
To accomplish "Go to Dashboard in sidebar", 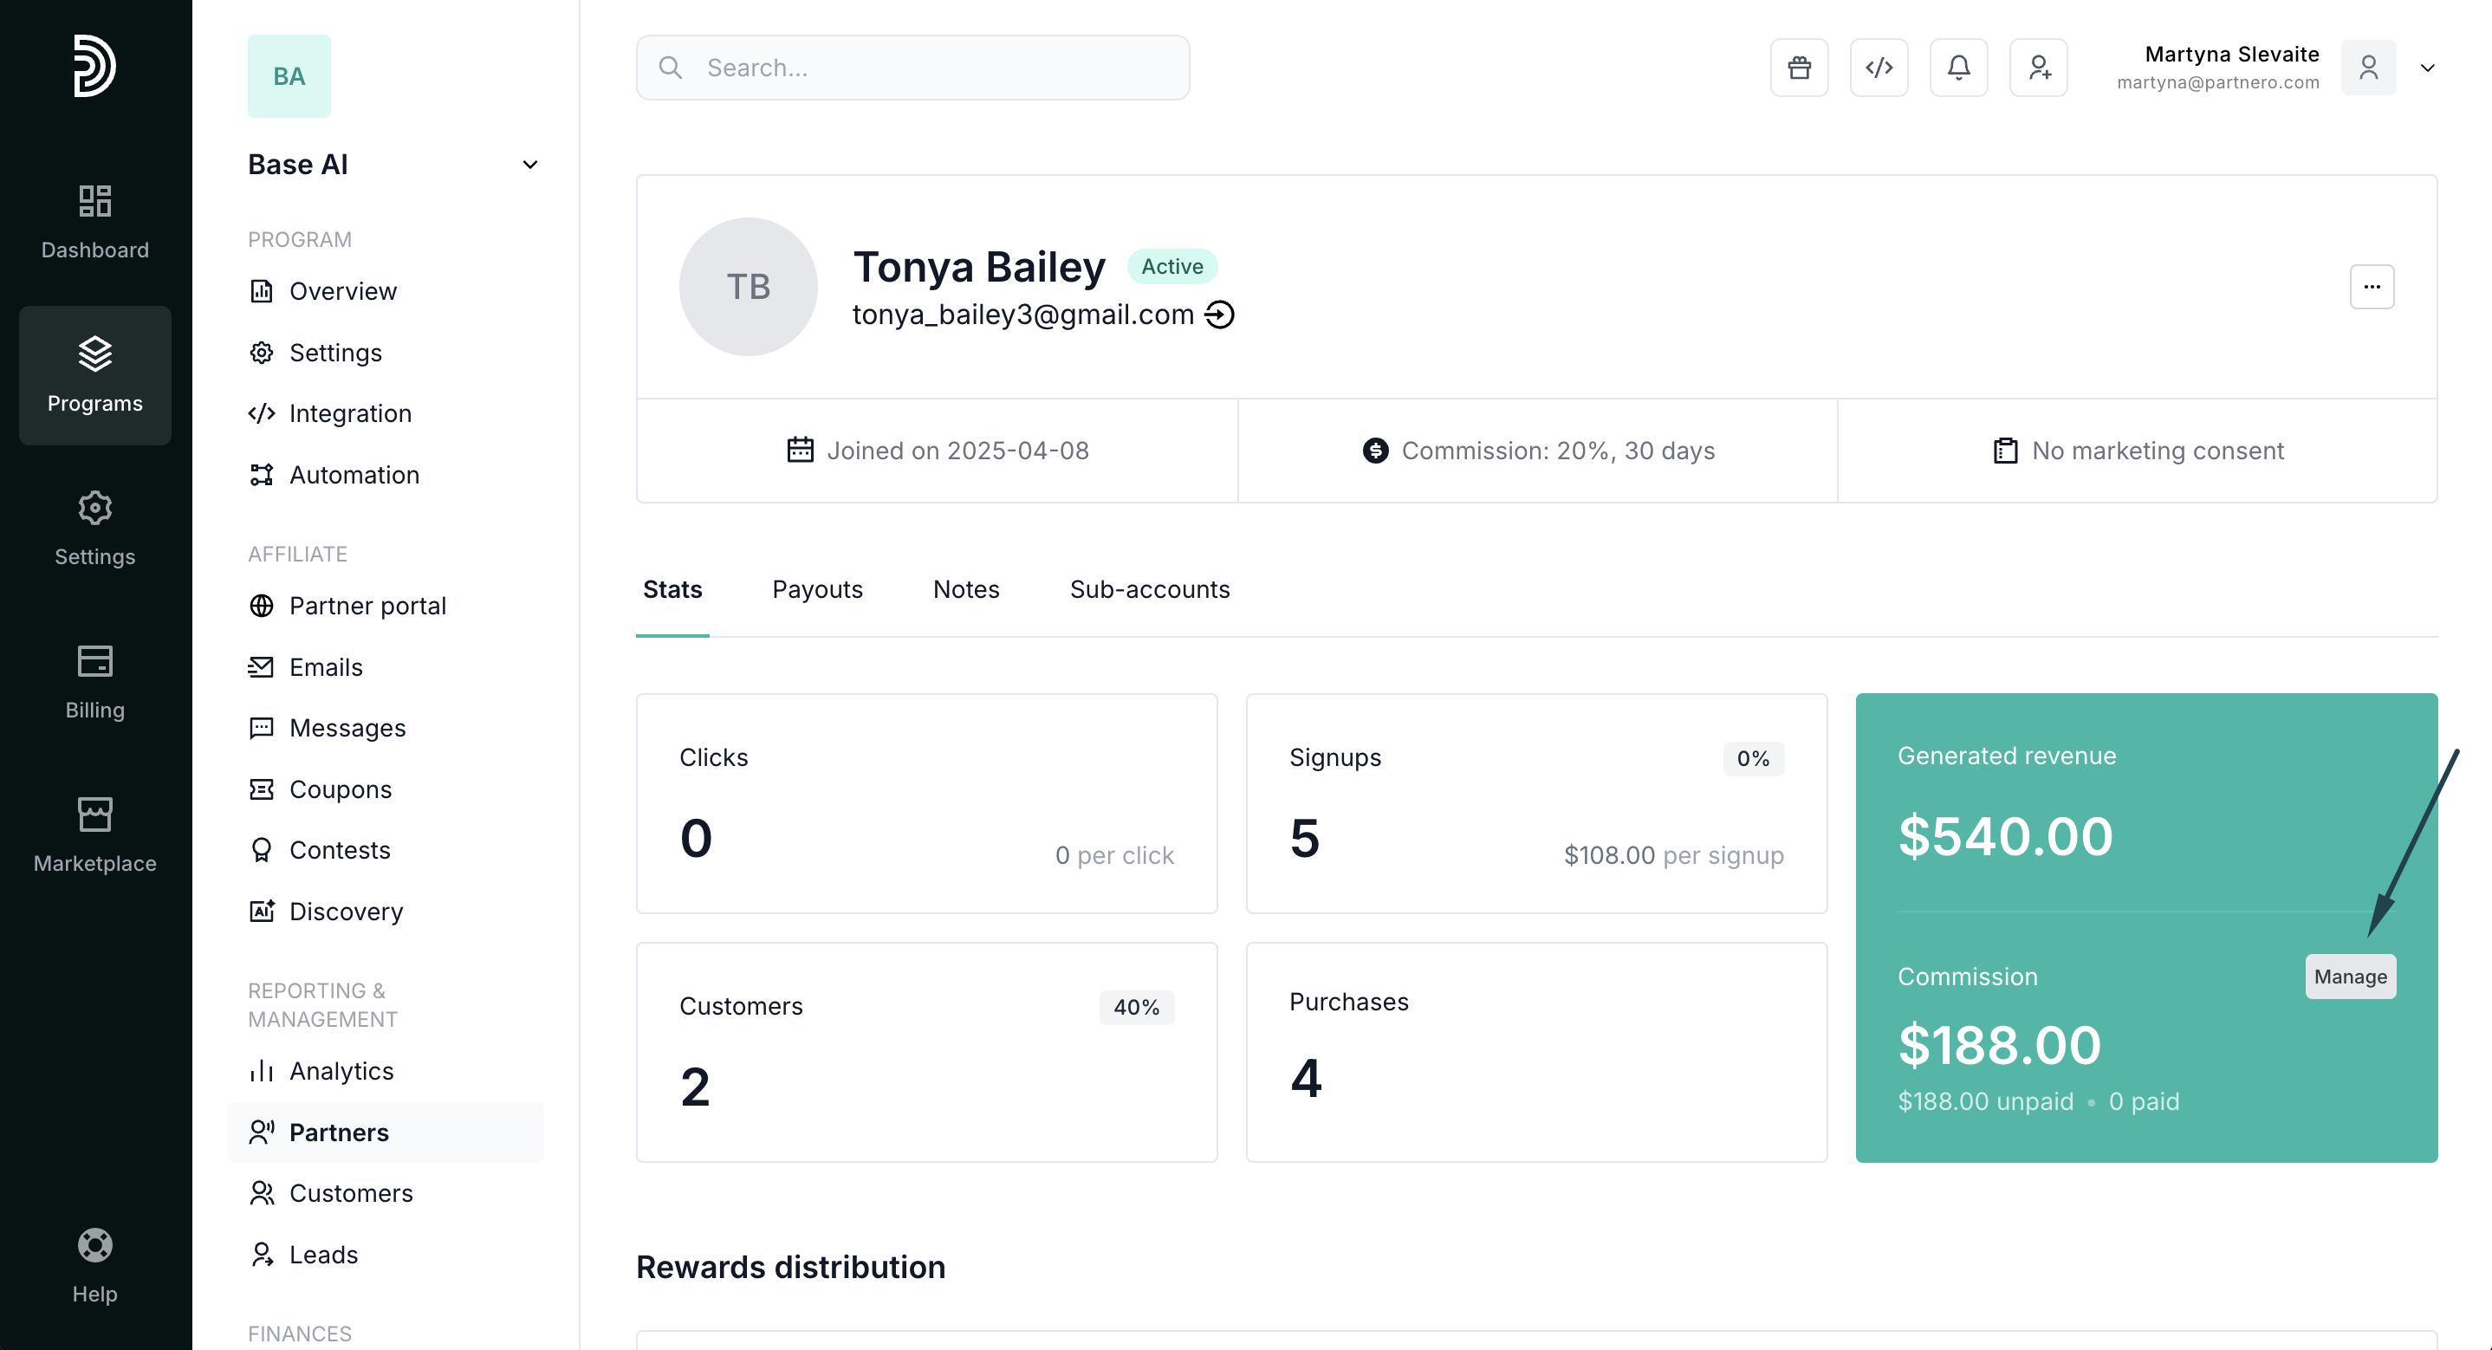I will [x=94, y=223].
